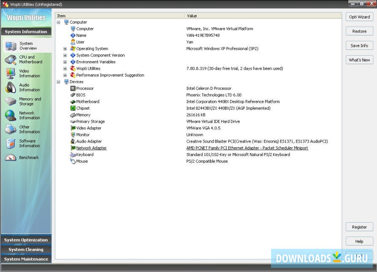The image size is (377, 272).
Task: Select the Processor device entry
Action: tap(84, 88)
